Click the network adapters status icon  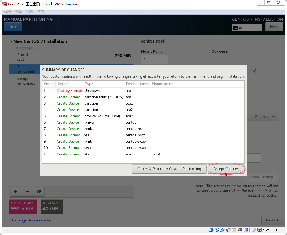pyautogui.click(x=228, y=230)
